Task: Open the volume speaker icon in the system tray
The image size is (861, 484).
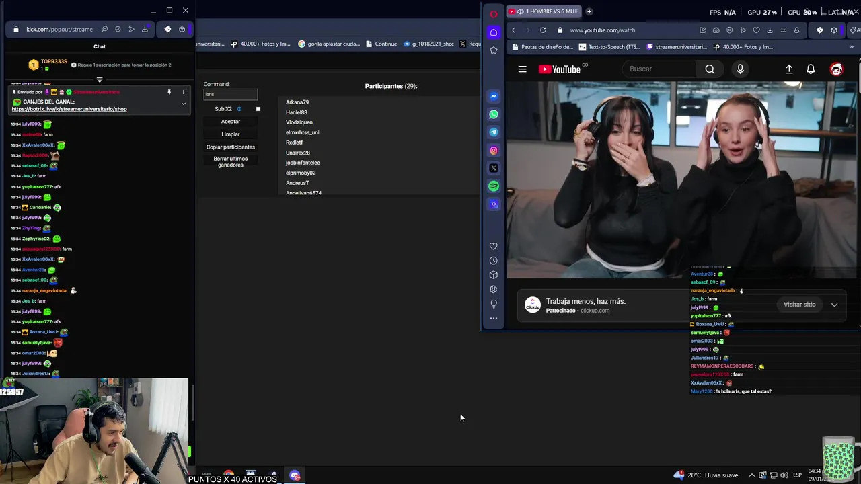Action: click(x=784, y=475)
